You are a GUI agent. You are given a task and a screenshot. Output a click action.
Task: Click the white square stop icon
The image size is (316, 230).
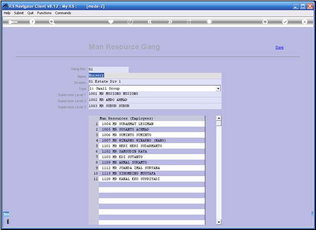(x=209, y=22)
